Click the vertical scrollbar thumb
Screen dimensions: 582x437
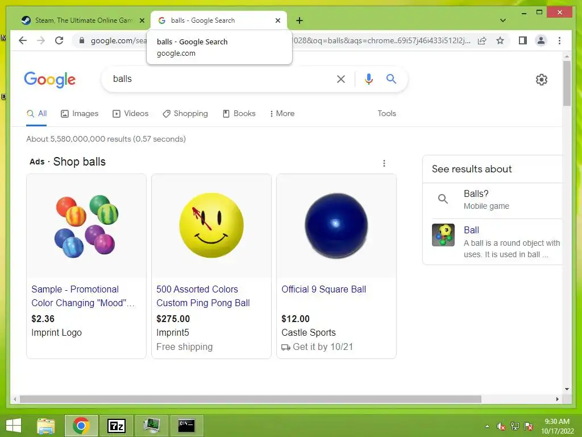[567, 83]
